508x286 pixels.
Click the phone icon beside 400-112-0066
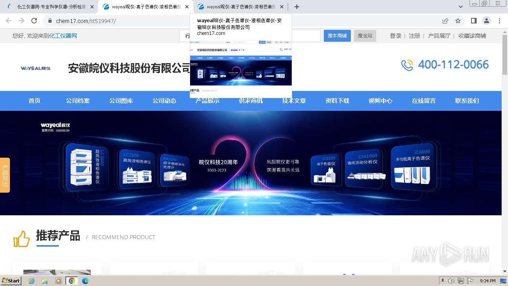[x=407, y=65]
